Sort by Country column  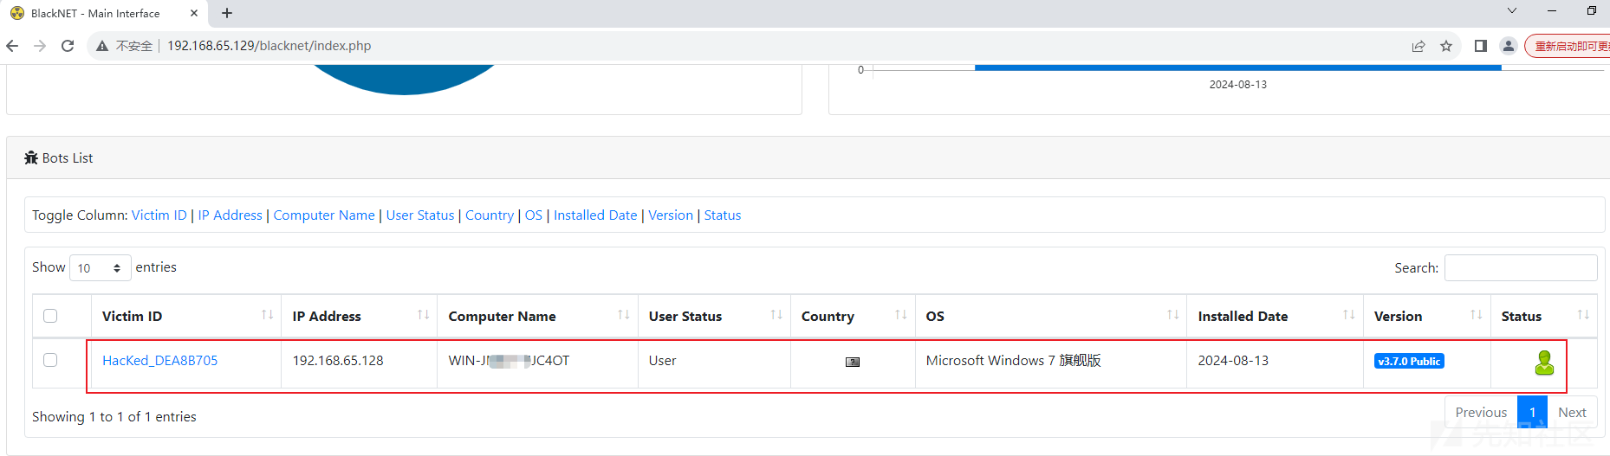point(853,316)
